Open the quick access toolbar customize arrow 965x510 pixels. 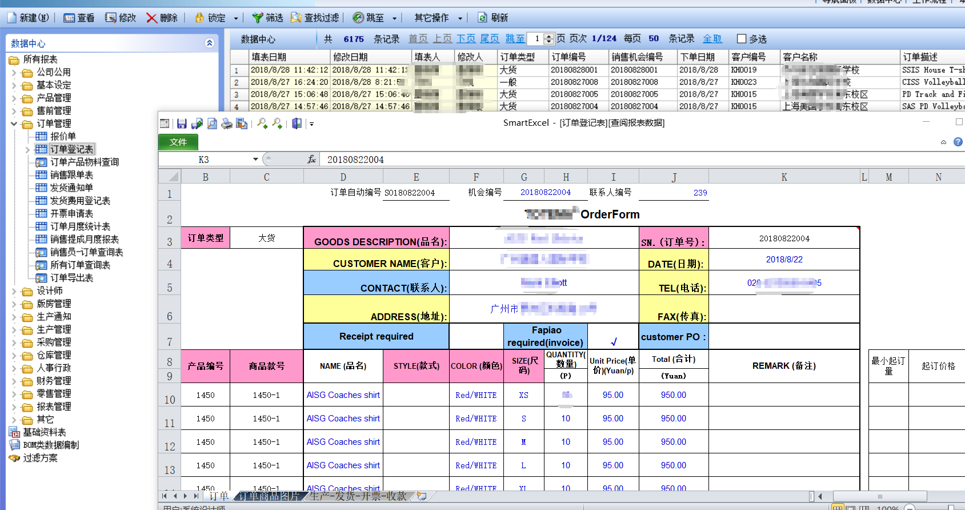tap(312, 124)
